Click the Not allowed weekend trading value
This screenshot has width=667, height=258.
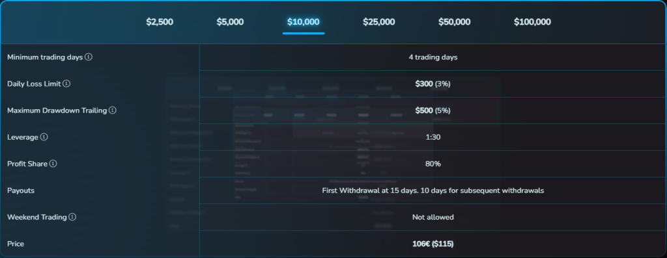click(433, 217)
